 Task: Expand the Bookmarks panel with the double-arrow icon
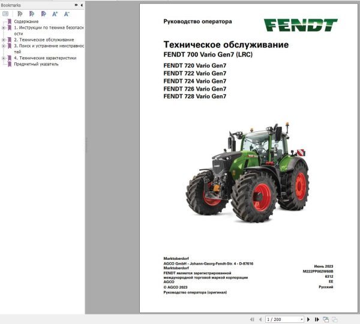pyautogui.click(x=76, y=5)
